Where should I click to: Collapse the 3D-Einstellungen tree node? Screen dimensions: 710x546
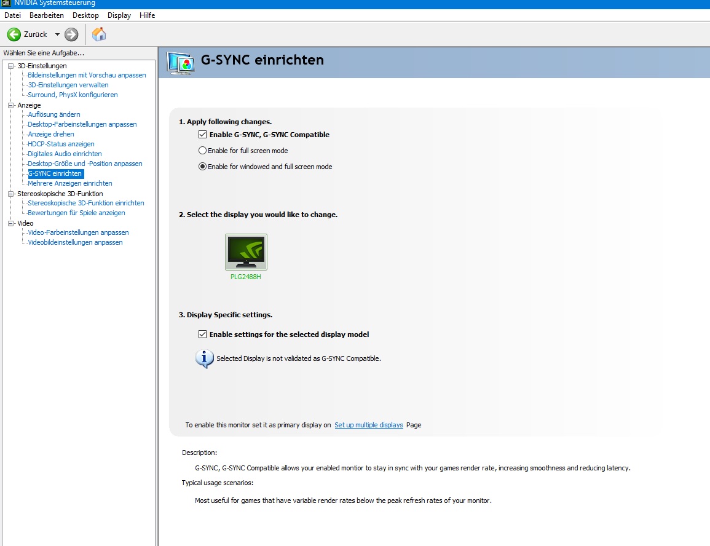click(x=10, y=66)
